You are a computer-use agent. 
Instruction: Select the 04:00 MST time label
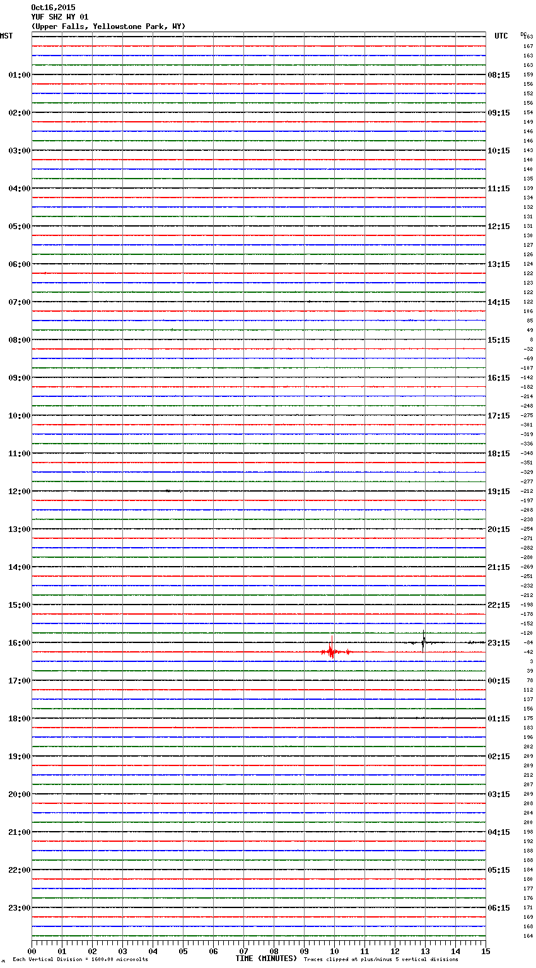click(x=20, y=189)
